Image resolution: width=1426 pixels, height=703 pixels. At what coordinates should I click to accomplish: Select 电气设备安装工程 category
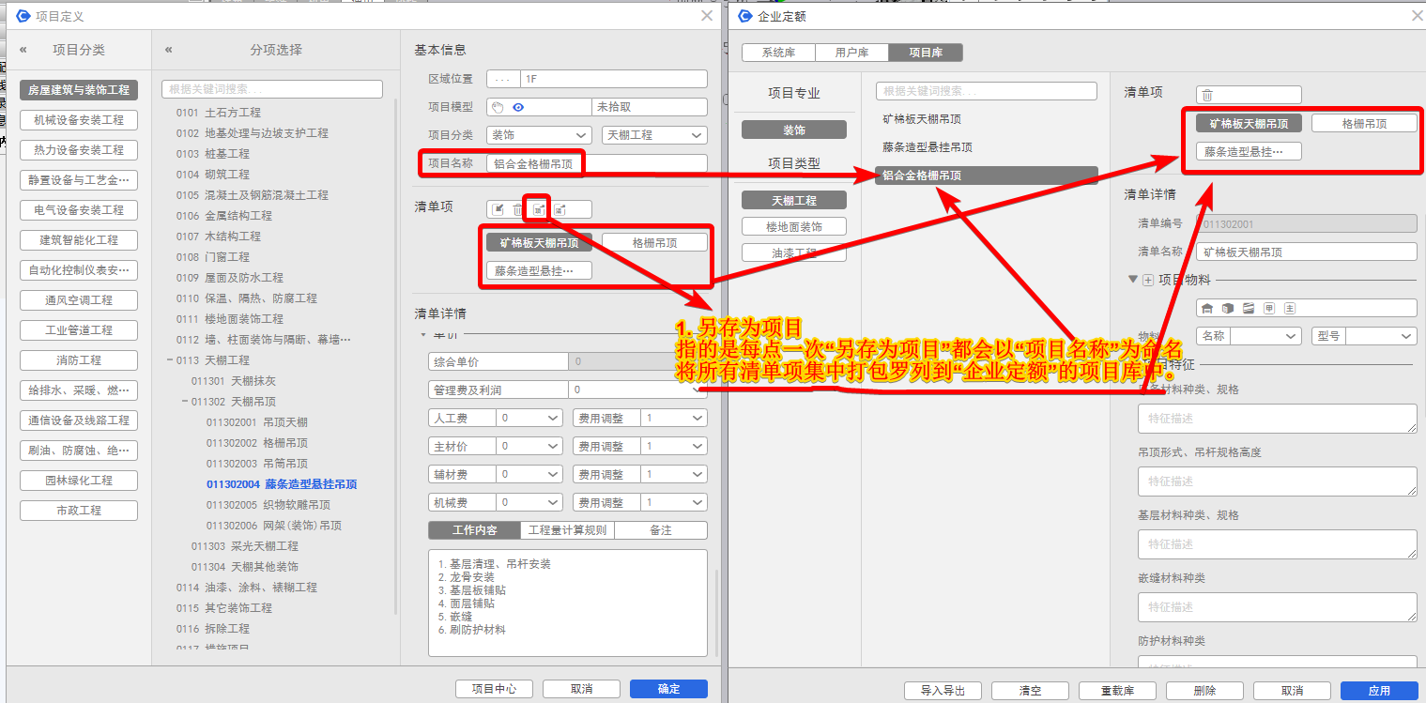coord(79,210)
